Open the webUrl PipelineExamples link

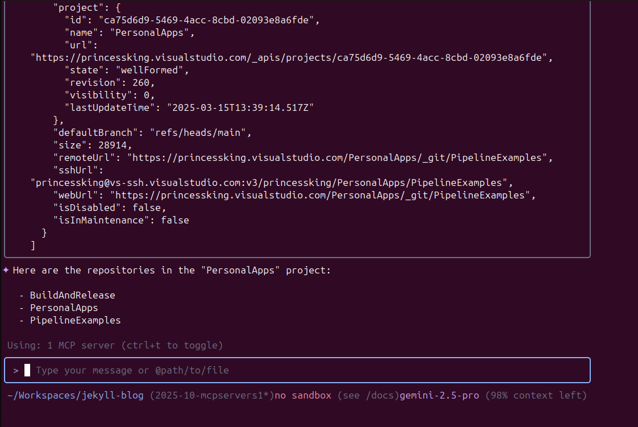click(x=322, y=195)
